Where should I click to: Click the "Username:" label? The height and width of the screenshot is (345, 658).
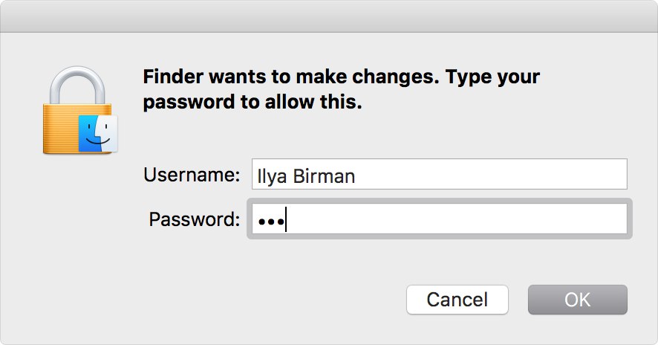pos(192,175)
